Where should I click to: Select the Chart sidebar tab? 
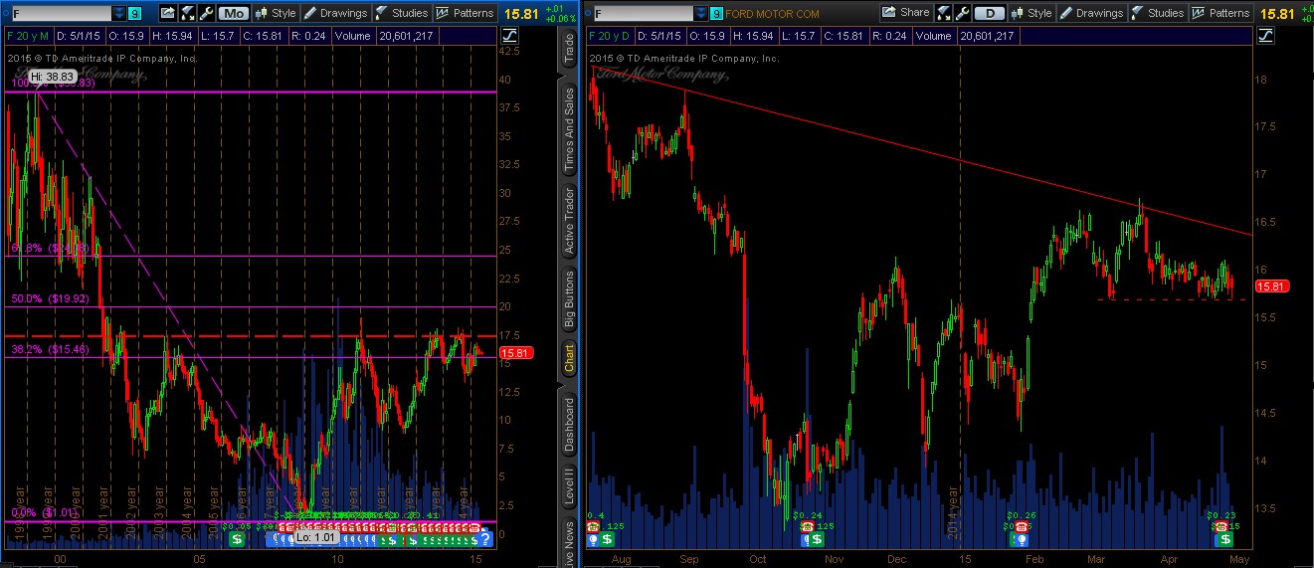click(569, 358)
